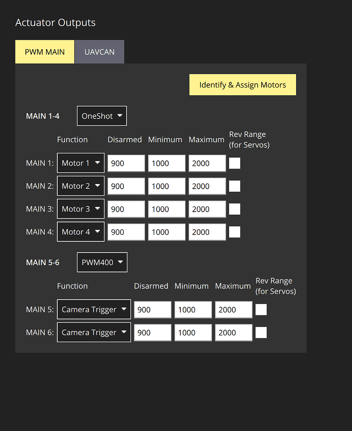
Task: Click the Maximum value for MAIN 4
Action: click(x=207, y=231)
